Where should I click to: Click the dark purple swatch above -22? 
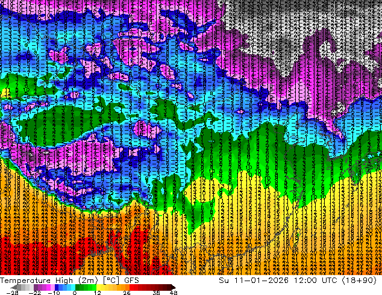point(36,287)
